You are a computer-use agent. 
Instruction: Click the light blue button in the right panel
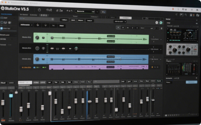(192, 82)
